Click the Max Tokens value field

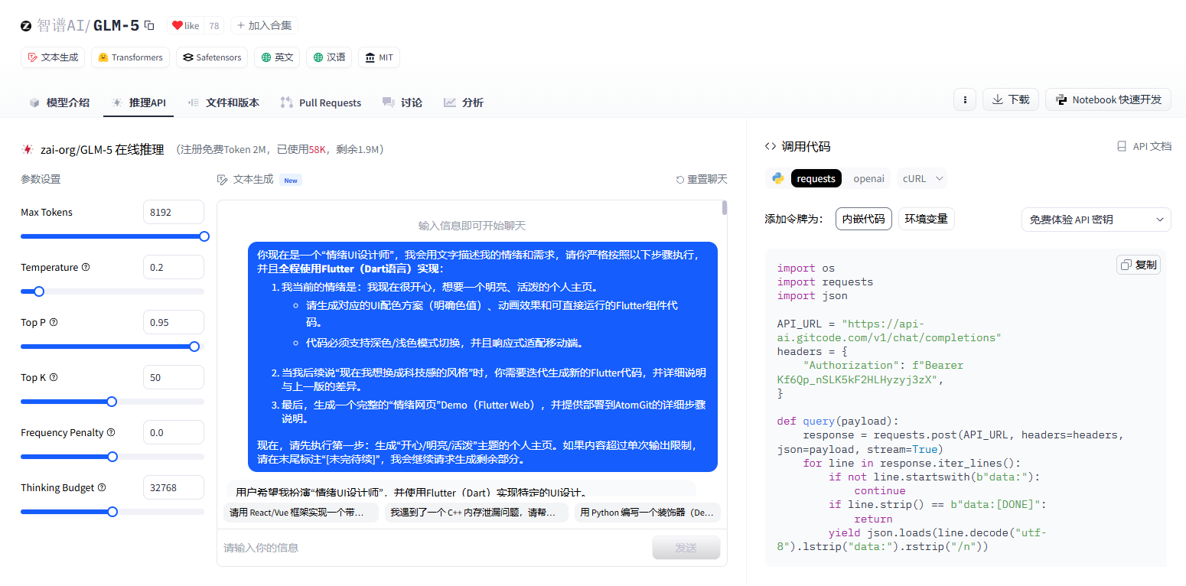click(174, 212)
